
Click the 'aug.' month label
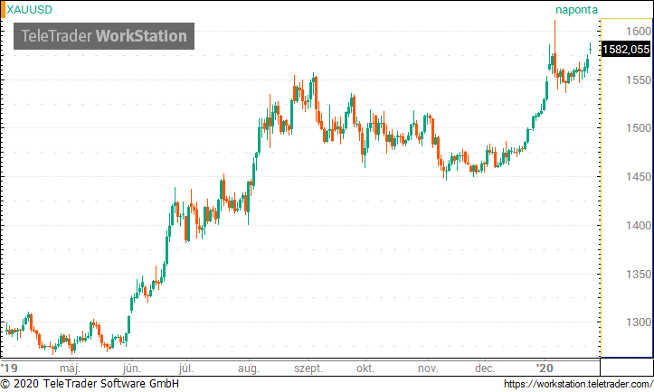point(249,369)
